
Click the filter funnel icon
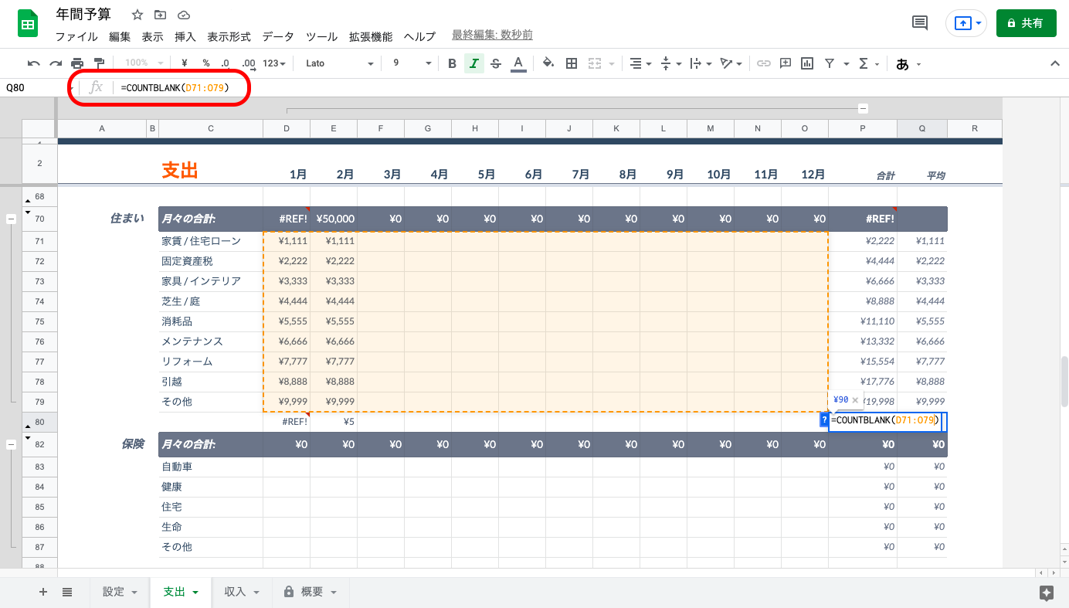click(830, 63)
